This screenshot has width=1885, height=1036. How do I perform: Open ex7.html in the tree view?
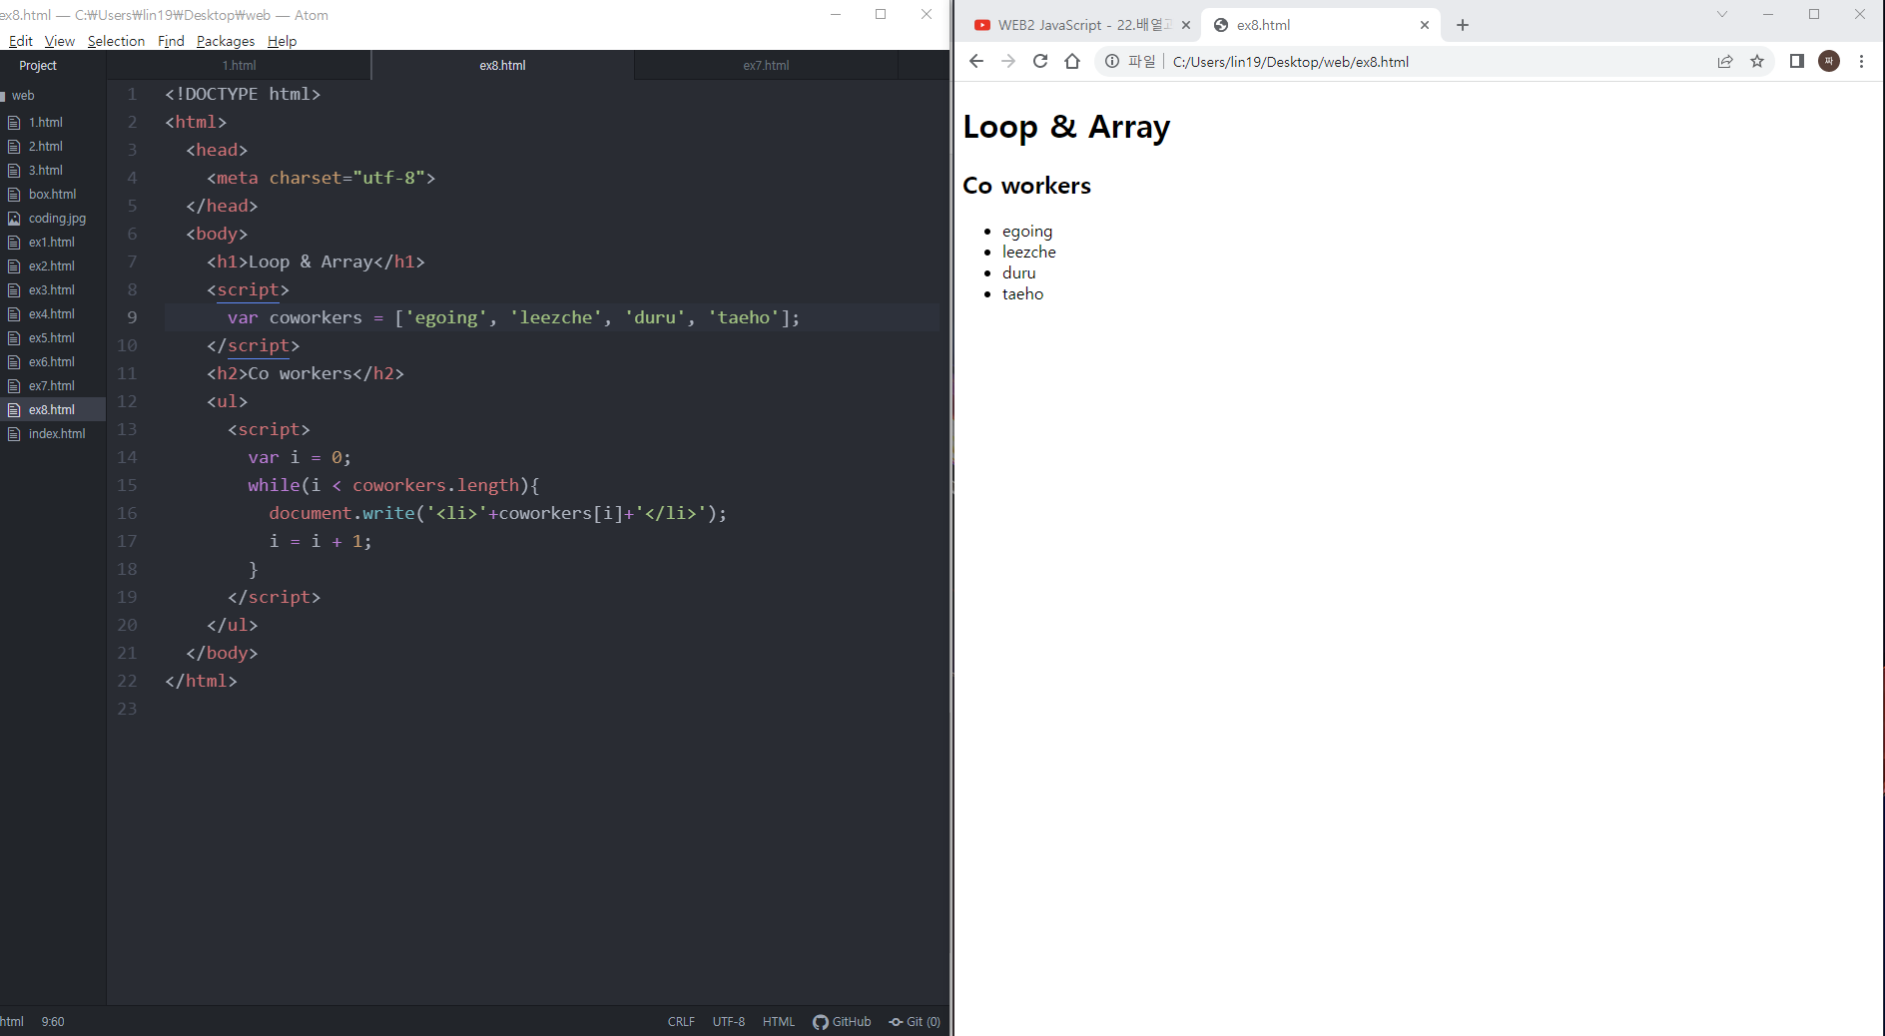(52, 386)
